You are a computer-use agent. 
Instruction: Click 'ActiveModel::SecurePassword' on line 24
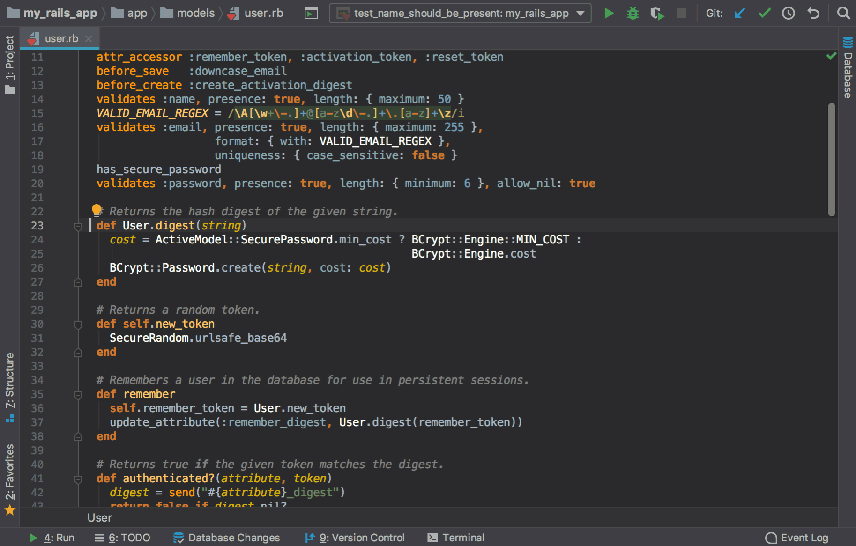pos(244,240)
